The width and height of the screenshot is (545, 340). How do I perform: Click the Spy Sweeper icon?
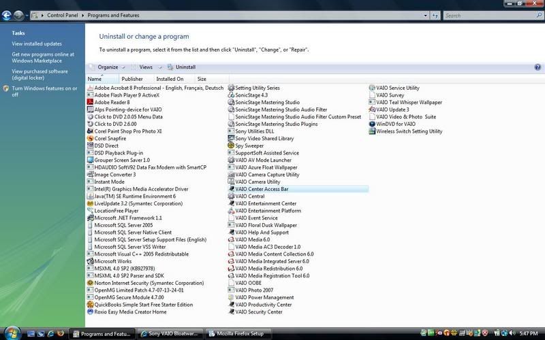pyautogui.click(x=231, y=146)
